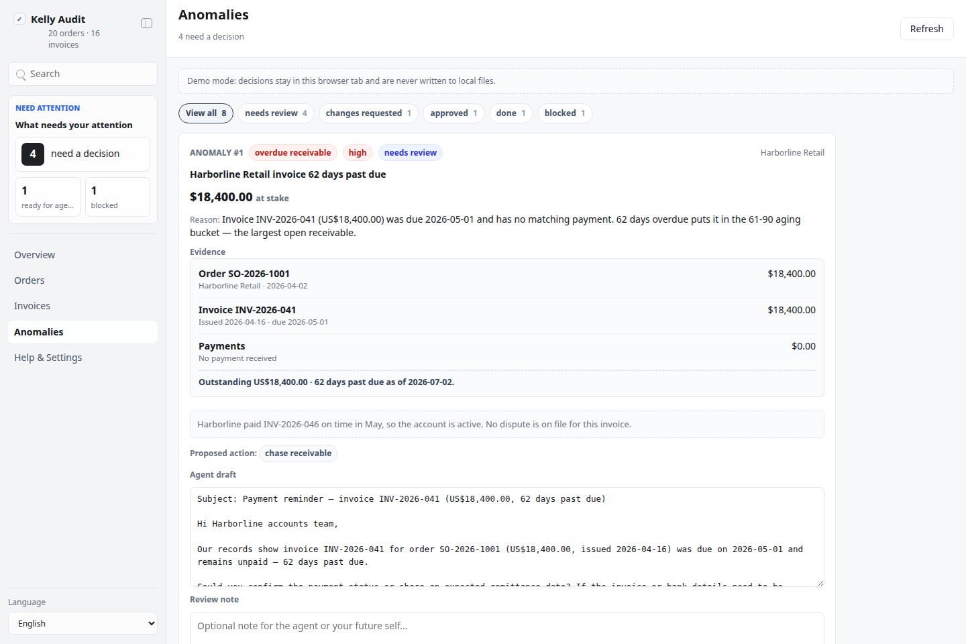Click the Agent draft resize handle
The height and width of the screenshot is (644, 966).
[x=819, y=582]
